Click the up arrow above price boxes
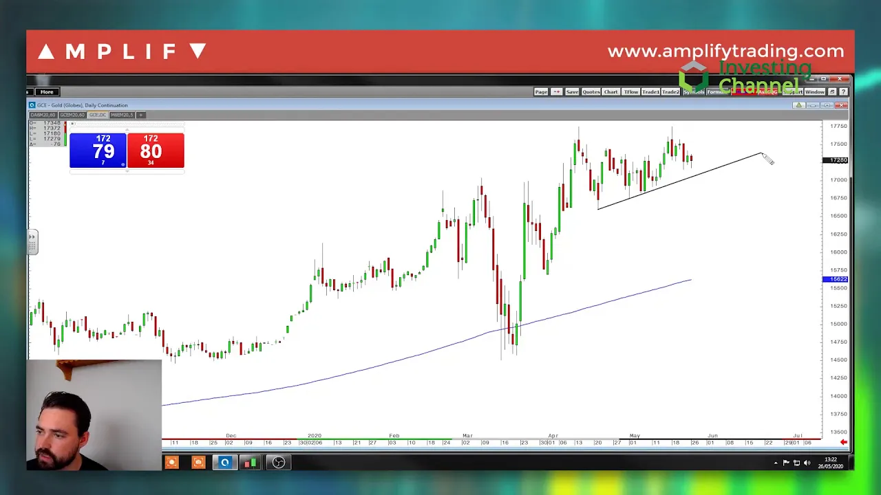Viewport: 881px width, 495px height. tap(127, 130)
